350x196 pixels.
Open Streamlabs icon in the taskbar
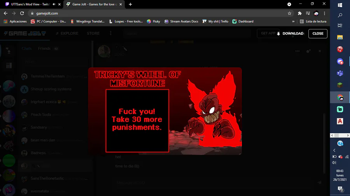[x=340, y=109]
